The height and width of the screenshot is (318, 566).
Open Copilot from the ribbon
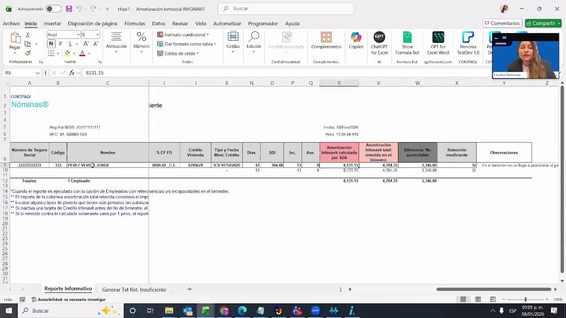point(356,41)
